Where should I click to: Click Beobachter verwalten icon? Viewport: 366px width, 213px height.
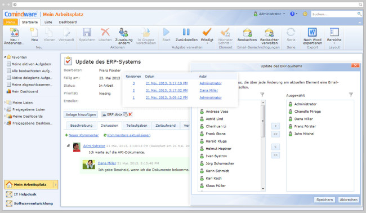[x=269, y=33]
